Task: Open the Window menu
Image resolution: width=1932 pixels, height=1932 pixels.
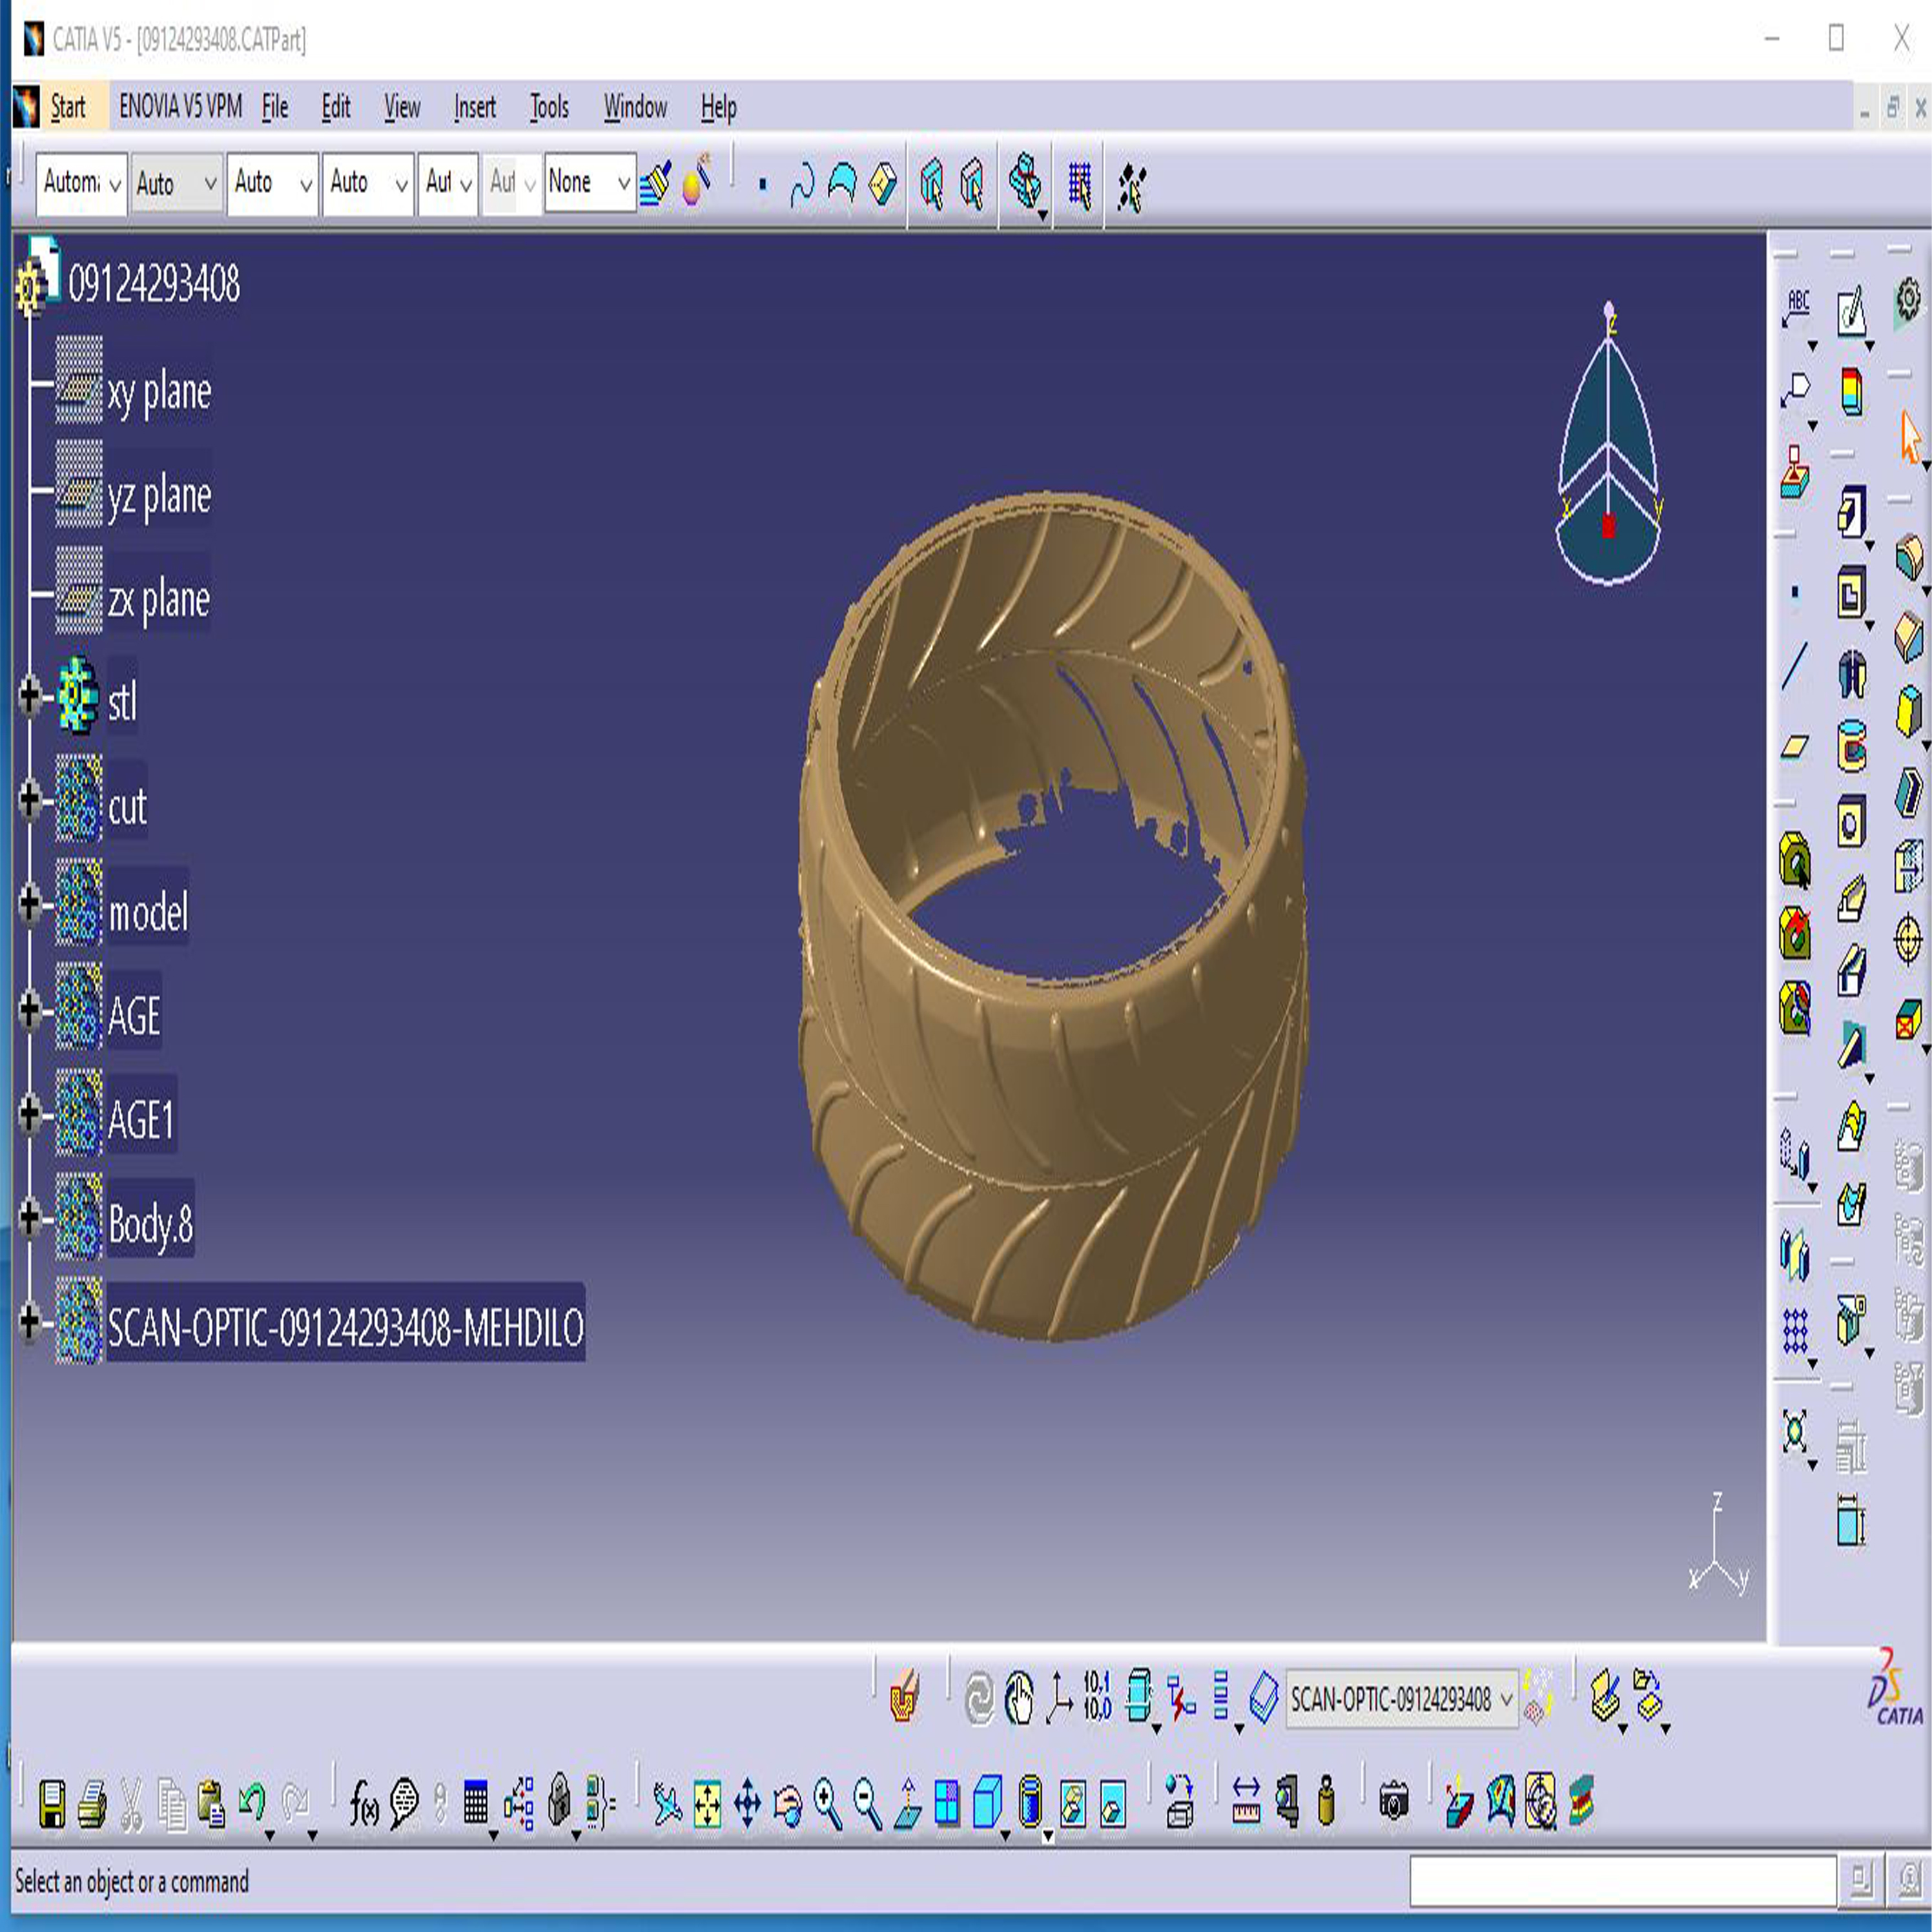Action: click(635, 107)
